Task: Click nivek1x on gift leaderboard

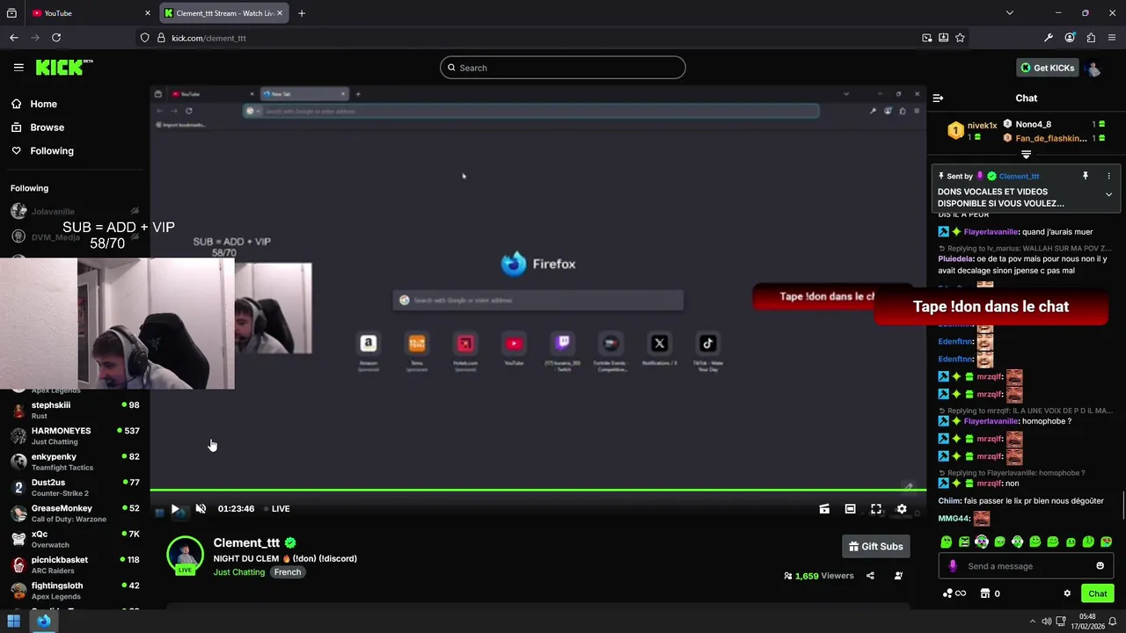Action: pyautogui.click(x=982, y=126)
